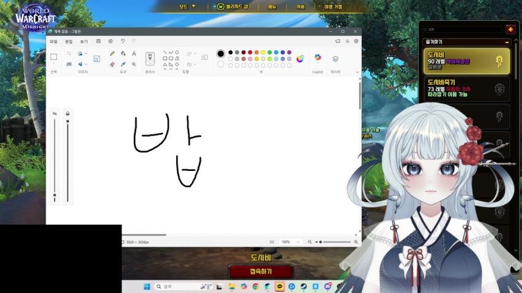522x293 pixels.
Task: Select the Eraser tool
Action: (113, 64)
